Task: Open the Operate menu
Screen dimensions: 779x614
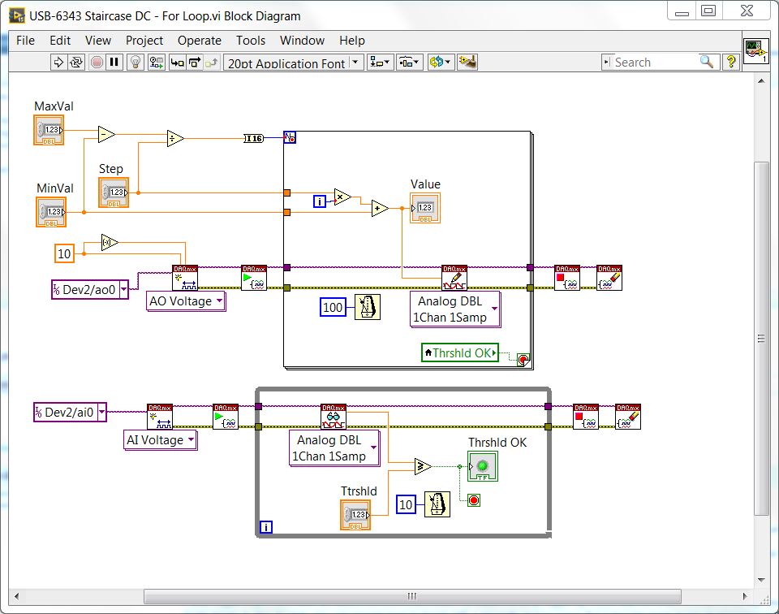Action: [200, 41]
